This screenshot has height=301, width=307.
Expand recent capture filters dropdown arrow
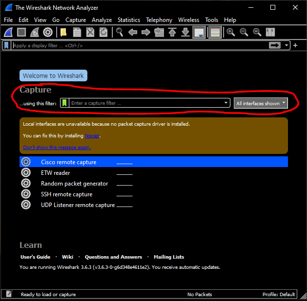[226, 103]
